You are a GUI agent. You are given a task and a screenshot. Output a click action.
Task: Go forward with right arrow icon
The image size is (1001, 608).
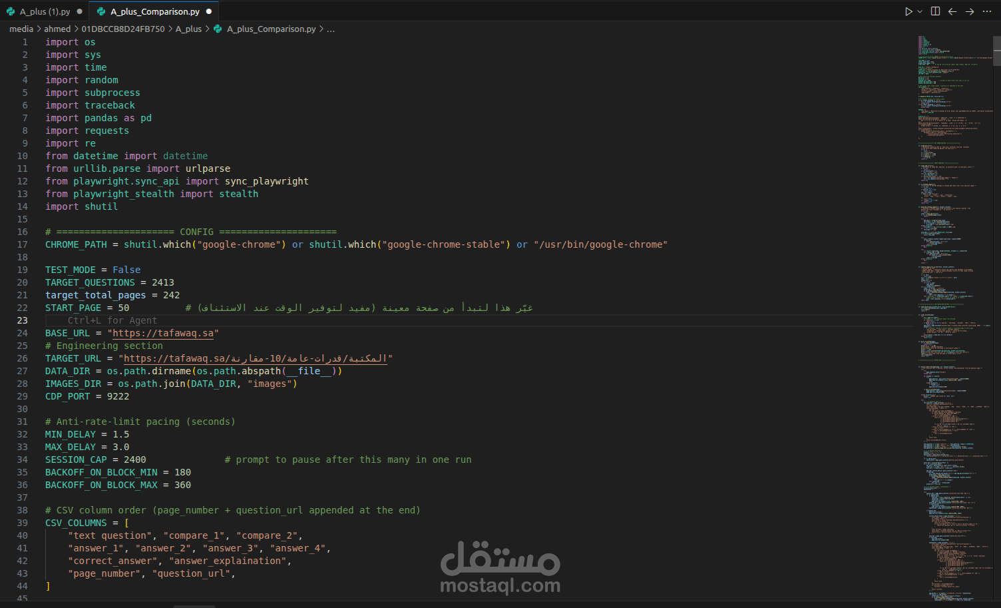coord(970,11)
